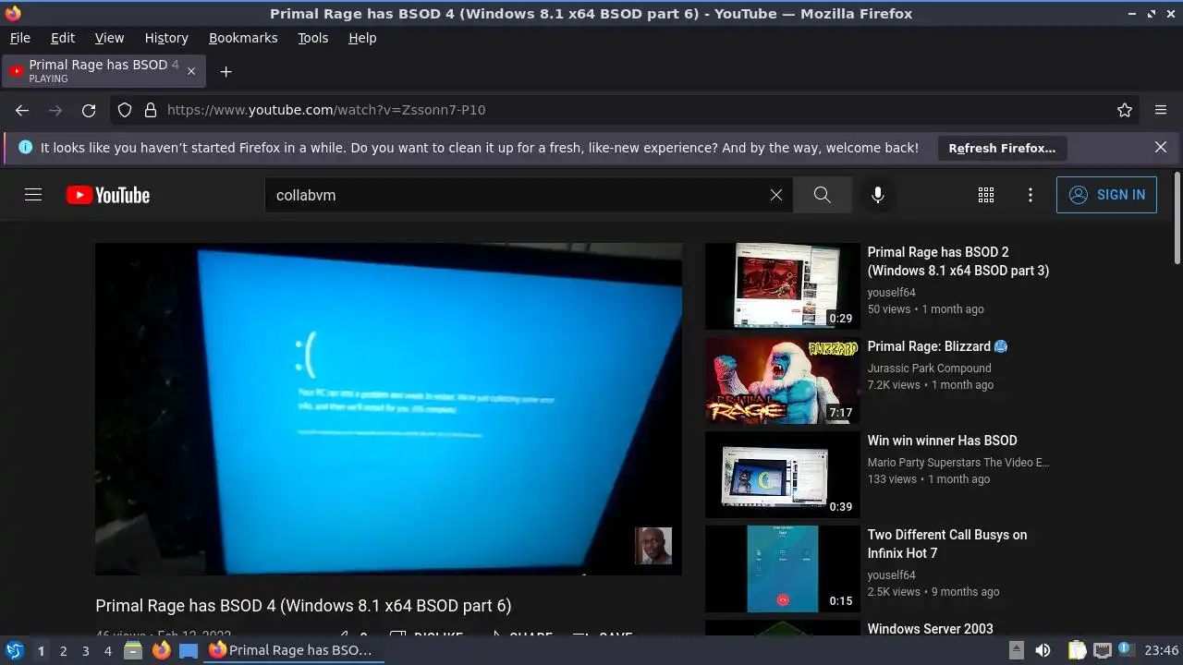Open the History menu
Image resolution: width=1183 pixels, height=665 pixels.
(166, 38)
